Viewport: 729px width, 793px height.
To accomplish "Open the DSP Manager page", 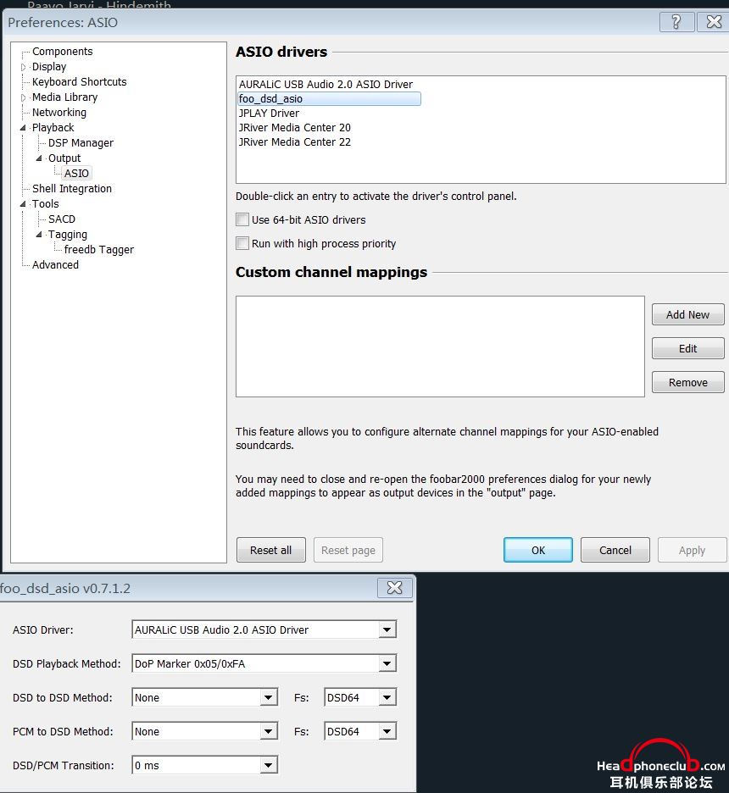I will coord(81,143).
